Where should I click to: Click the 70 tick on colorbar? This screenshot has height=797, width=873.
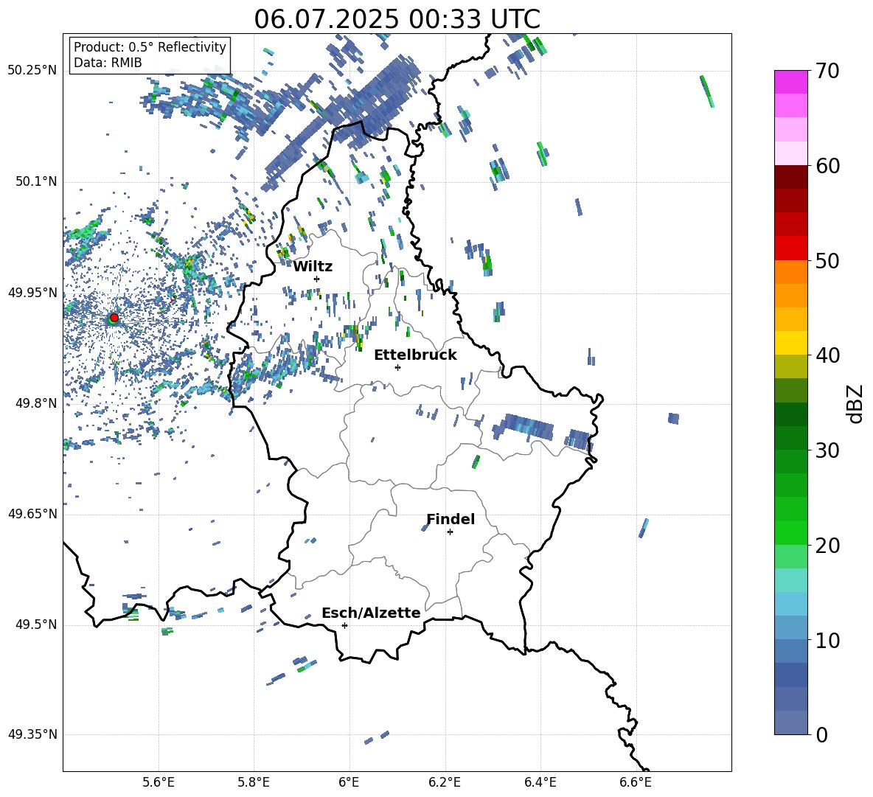pos(827,71)
